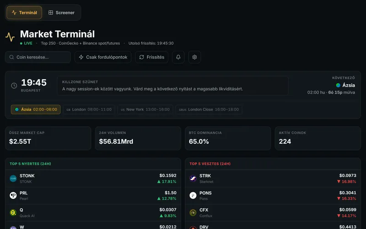Click the 6ó 15p múlva countdown text

[x=342, y=93]
